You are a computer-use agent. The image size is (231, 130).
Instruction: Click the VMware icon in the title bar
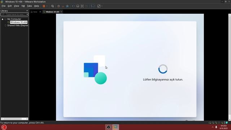coord(2,1)
